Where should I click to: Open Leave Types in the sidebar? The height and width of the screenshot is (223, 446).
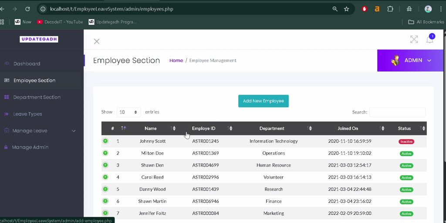pos(27,114)
